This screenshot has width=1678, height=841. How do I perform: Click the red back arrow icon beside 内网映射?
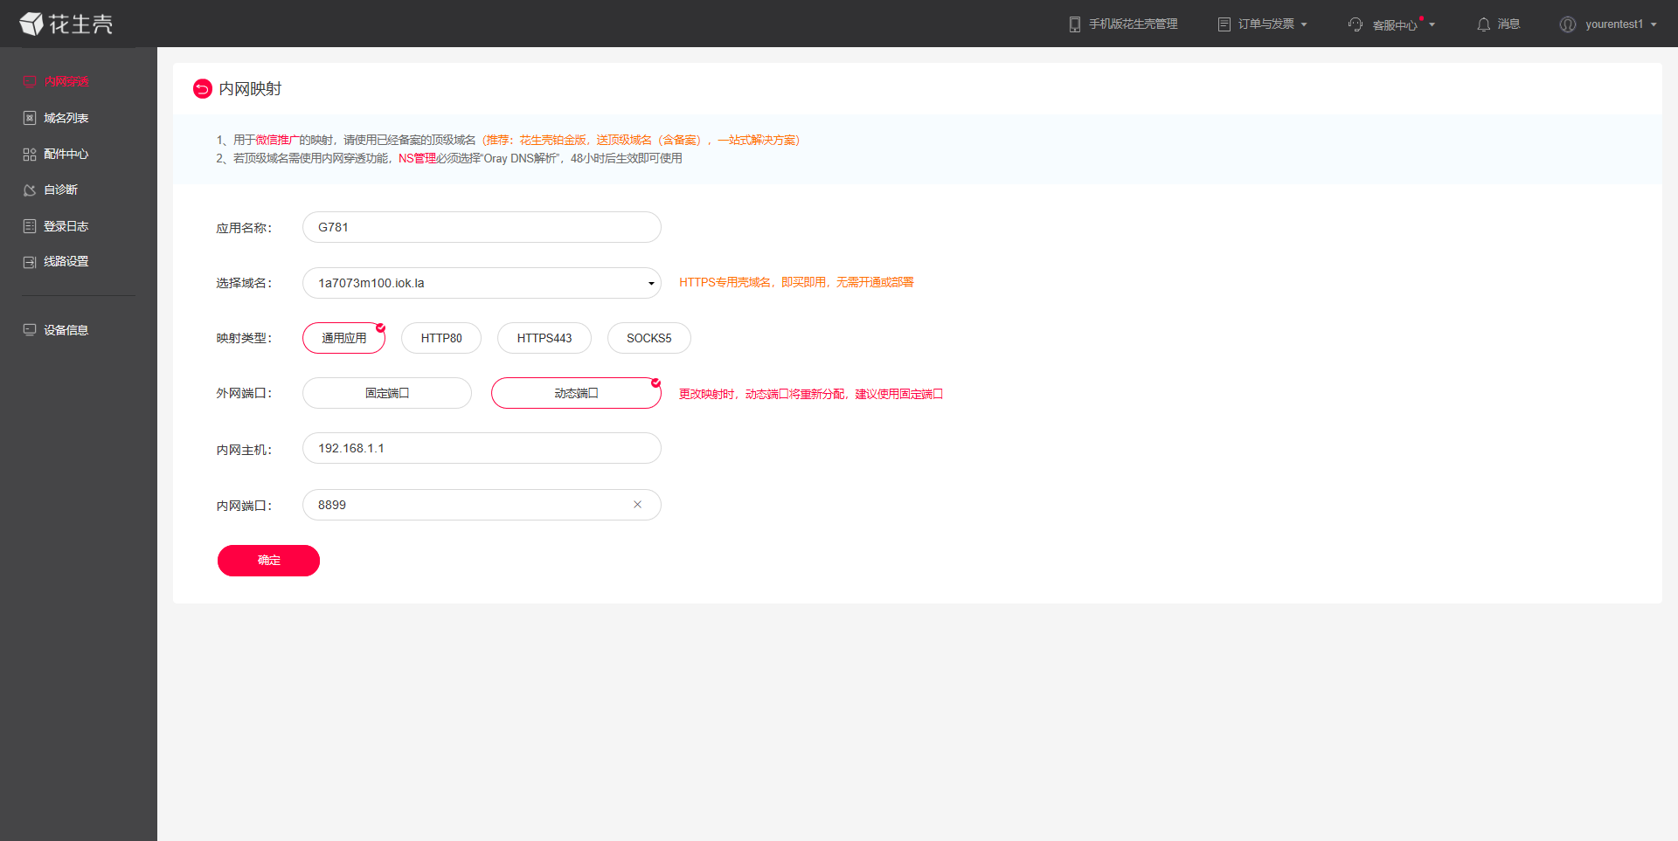tap(202, 89)
